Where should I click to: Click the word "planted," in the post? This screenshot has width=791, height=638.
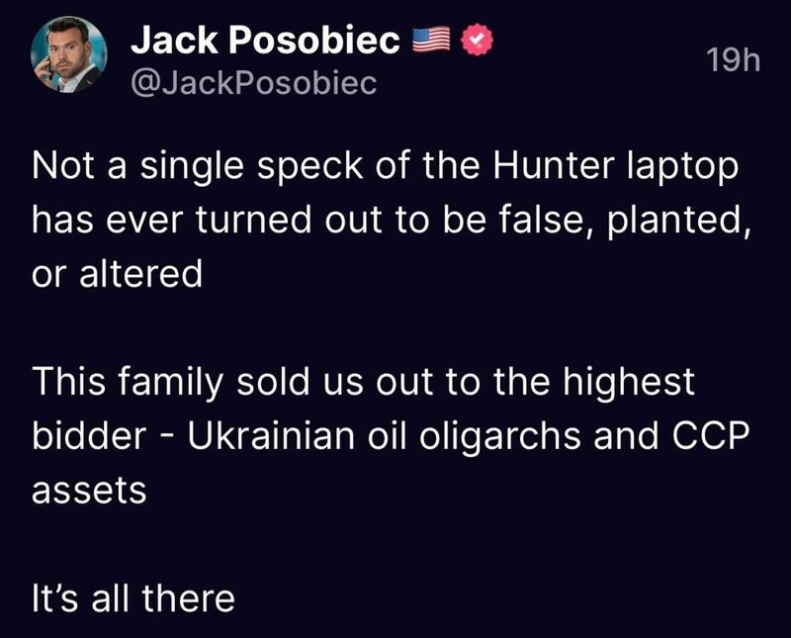(679, 222)
